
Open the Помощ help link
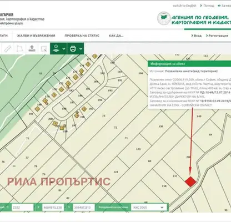click(x=207, y=6)
